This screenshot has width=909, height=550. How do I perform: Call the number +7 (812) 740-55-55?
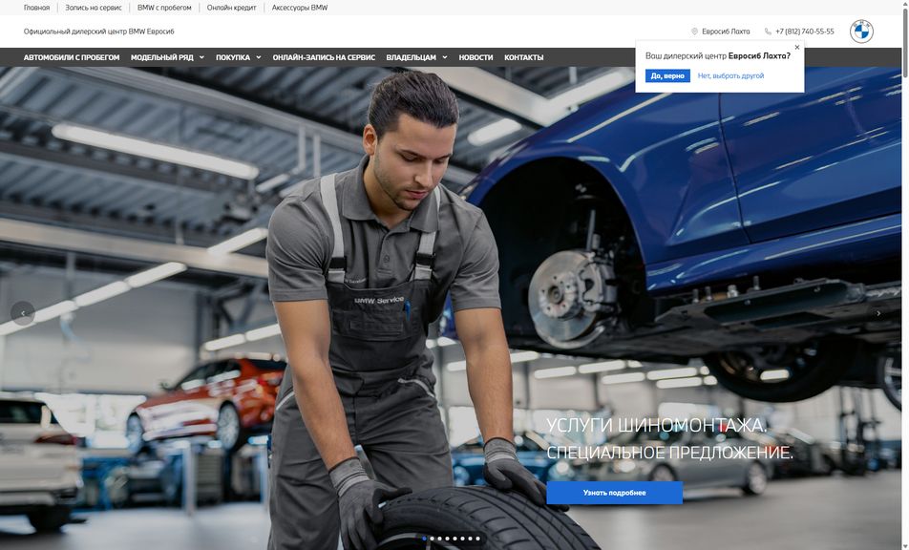click(805, 32)
